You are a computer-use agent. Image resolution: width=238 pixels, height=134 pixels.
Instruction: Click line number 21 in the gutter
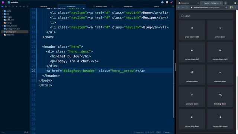coord(33,47)
